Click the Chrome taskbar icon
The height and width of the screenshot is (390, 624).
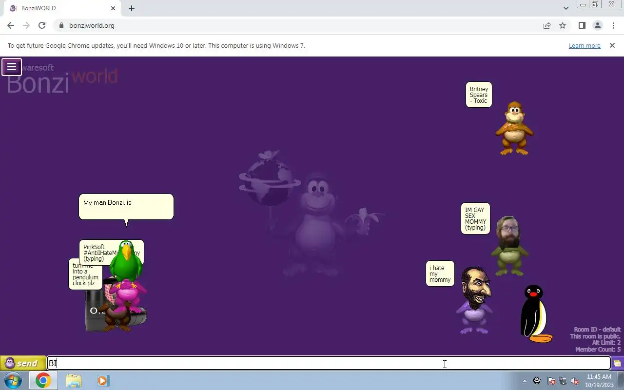[43, 380]
